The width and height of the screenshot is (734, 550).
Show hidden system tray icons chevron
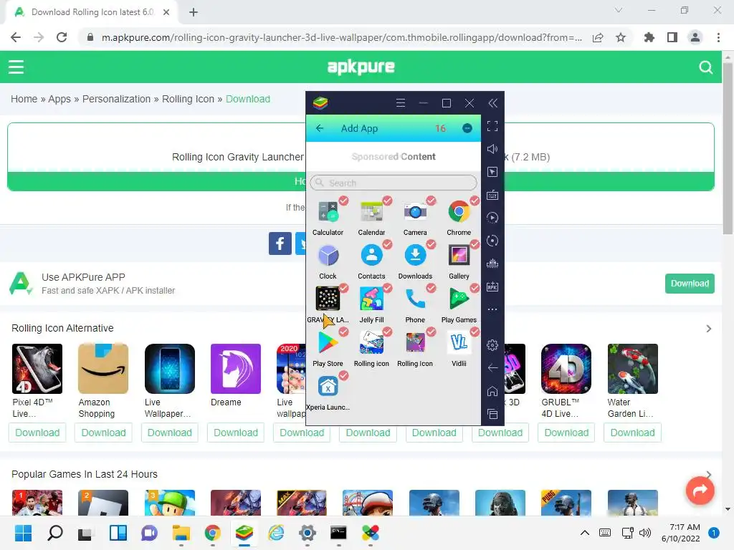point(585,532)
